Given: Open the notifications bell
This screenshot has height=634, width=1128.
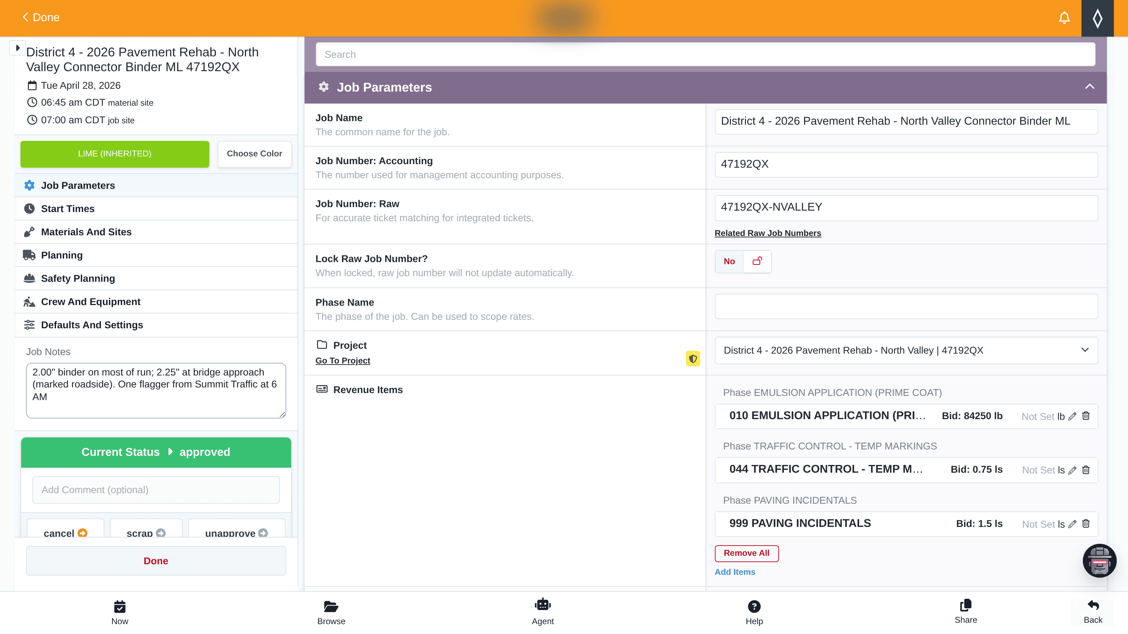Looking at the screenshot, I should coord(1064,18).
